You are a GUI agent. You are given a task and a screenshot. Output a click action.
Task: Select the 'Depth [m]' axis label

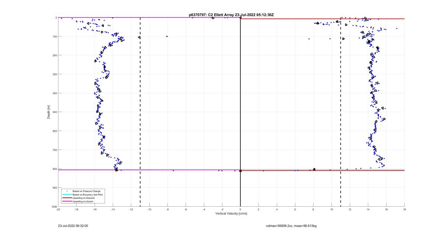click(x=48, y=112)
